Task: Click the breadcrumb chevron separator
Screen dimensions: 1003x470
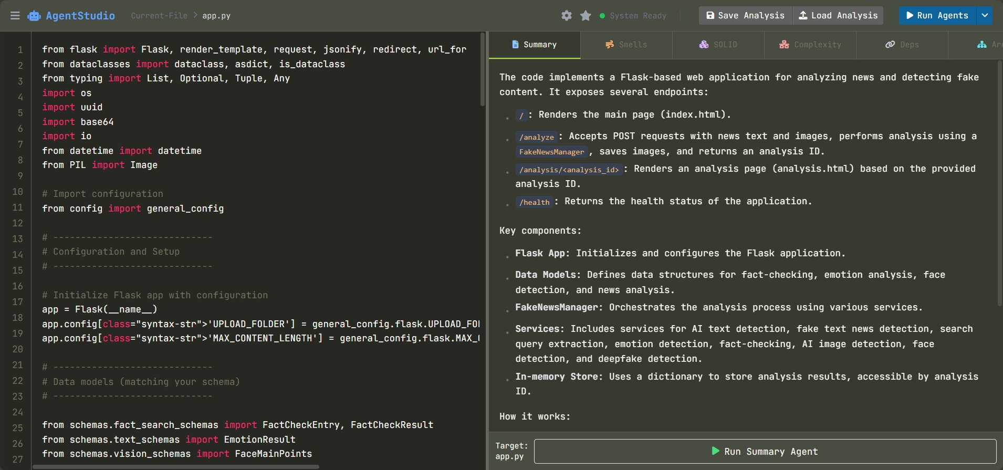Action: [x=195, y=15]
